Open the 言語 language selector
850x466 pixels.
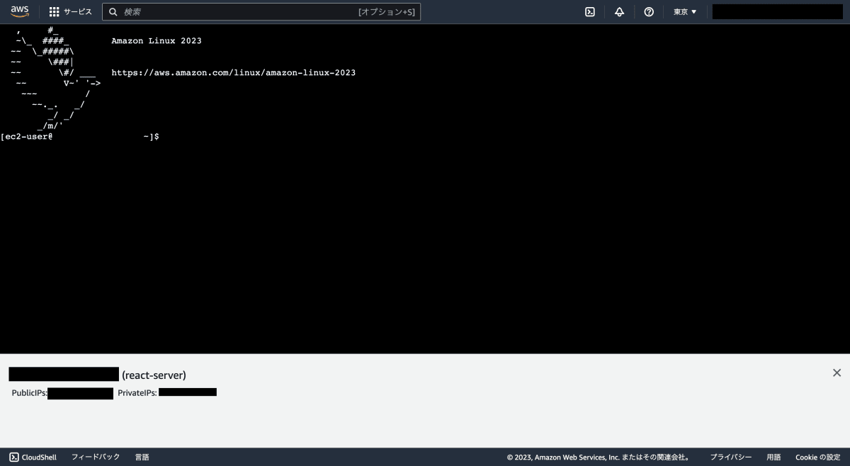142,458
